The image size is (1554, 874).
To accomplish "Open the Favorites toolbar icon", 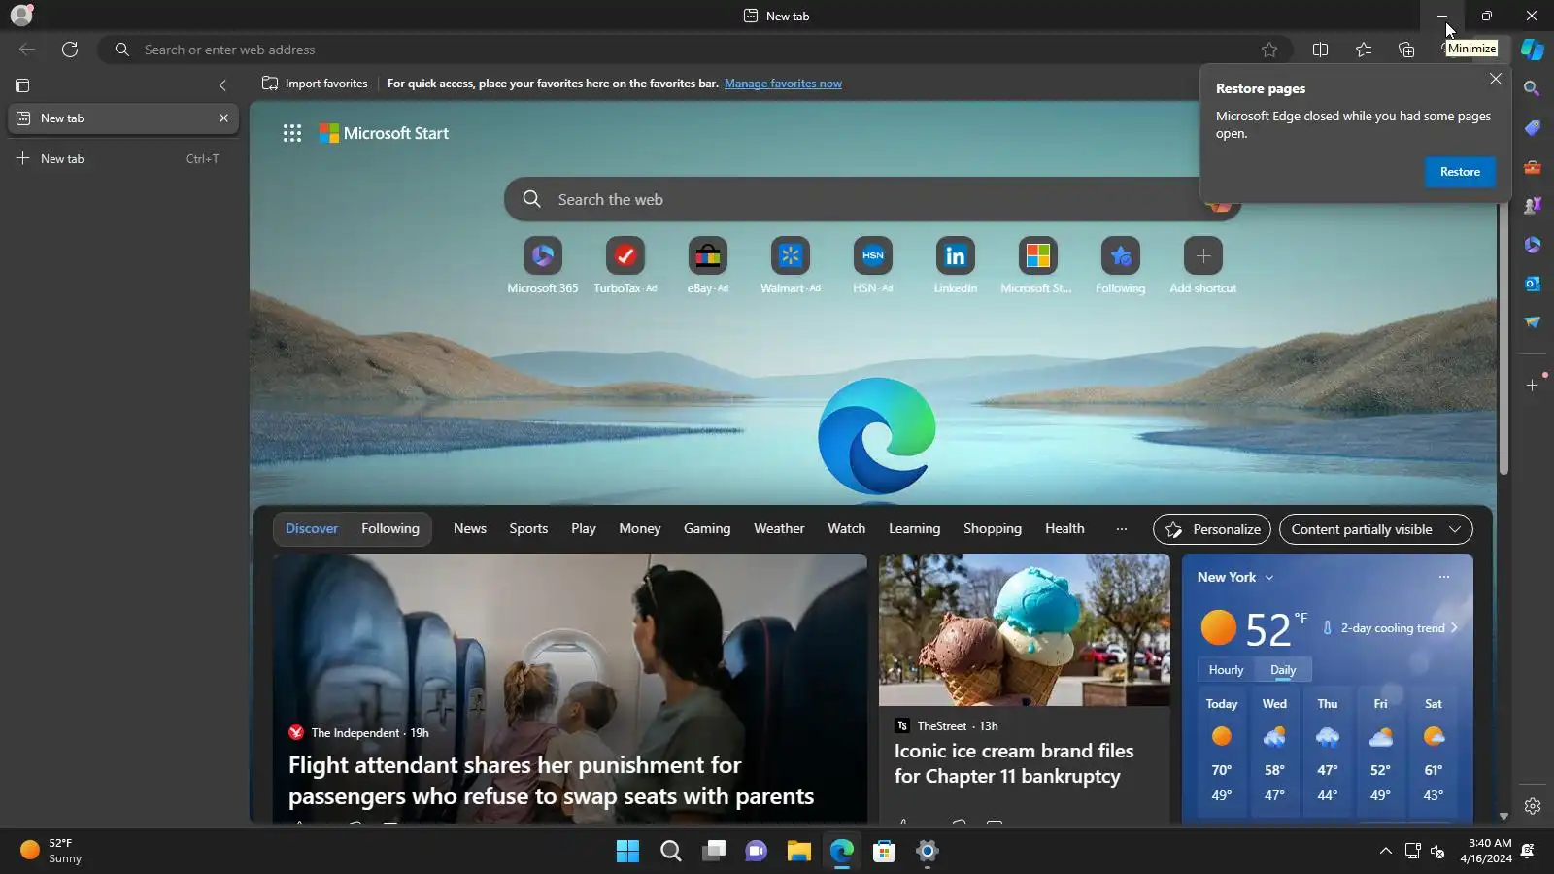I will tap(1364, 50).
